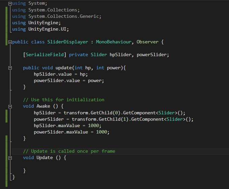Collapse the SliderDisplayer class block
This screenshot has width=229, height=189.
(10, 42)
